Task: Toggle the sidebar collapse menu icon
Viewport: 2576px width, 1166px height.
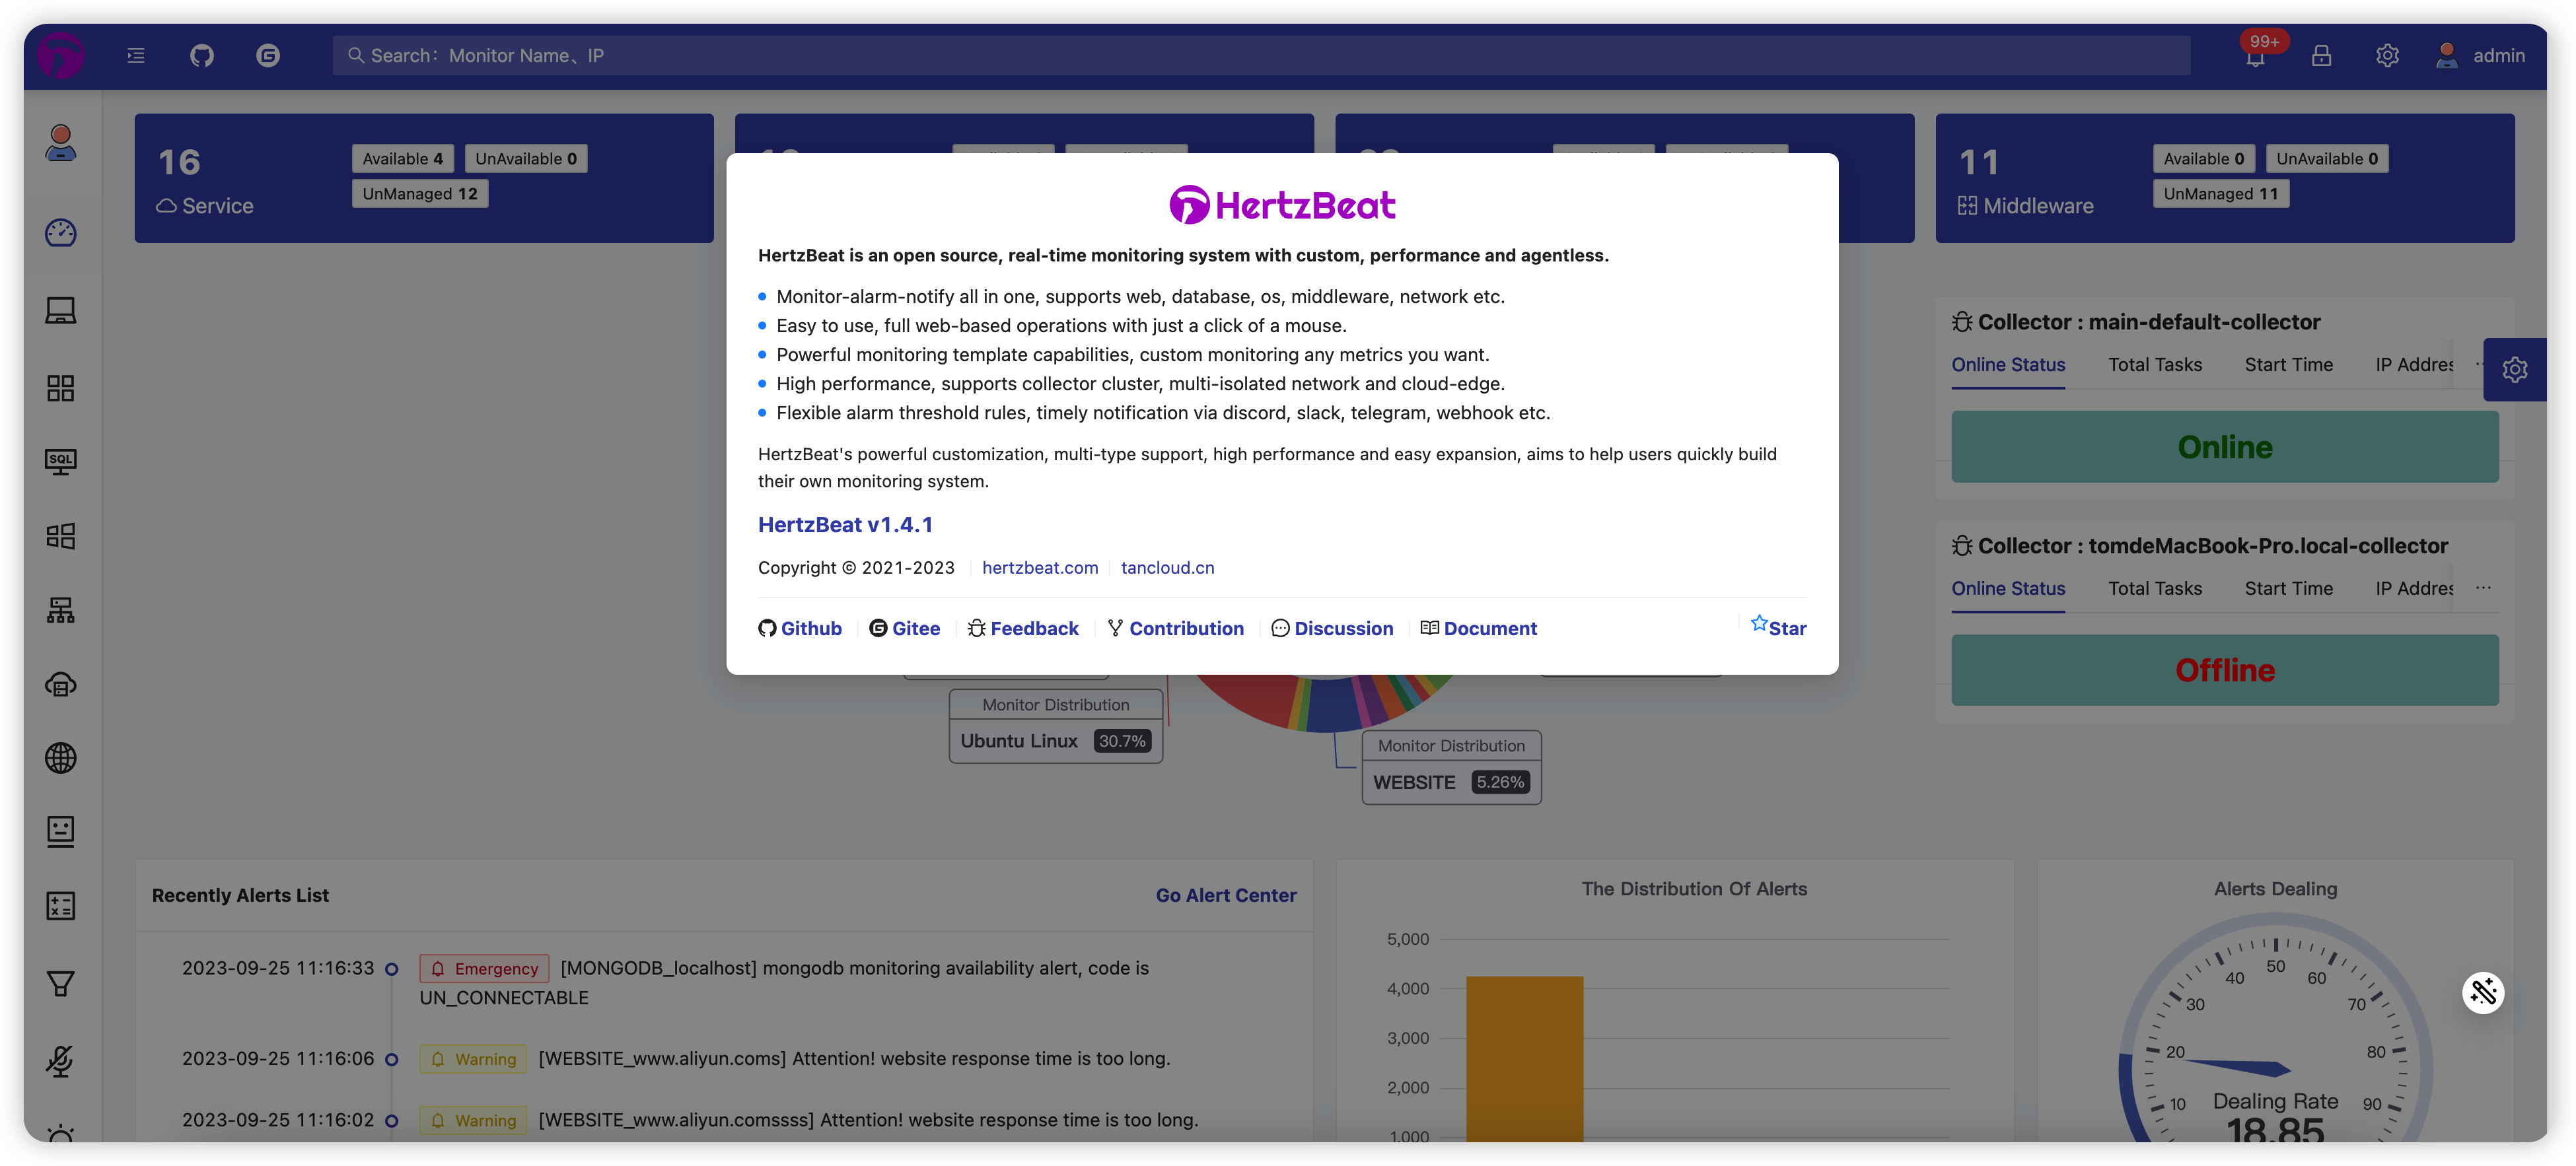Action: [x=136, y=56]
